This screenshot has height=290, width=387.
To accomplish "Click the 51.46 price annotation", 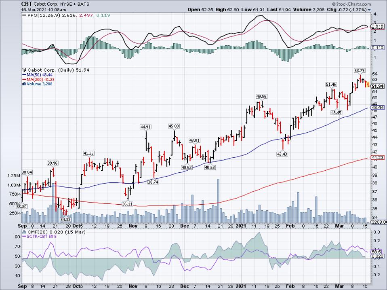I will click(x=331, y=85).
